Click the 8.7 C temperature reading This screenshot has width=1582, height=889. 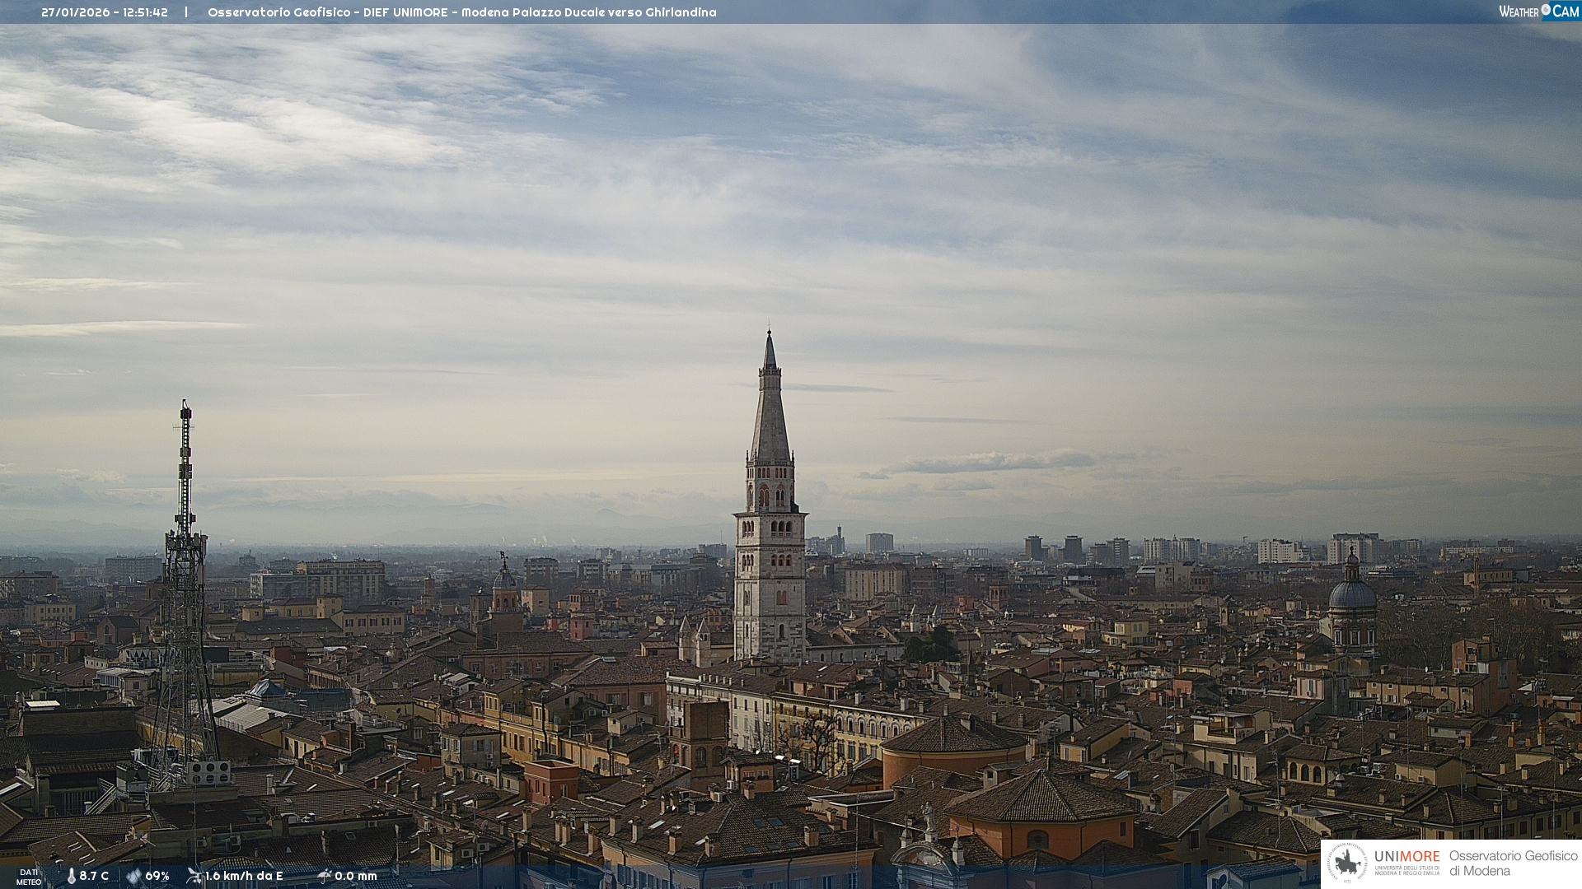94,876
